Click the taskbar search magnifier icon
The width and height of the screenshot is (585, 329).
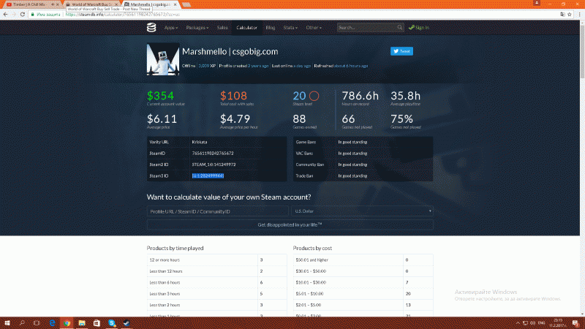pos(22,323)
